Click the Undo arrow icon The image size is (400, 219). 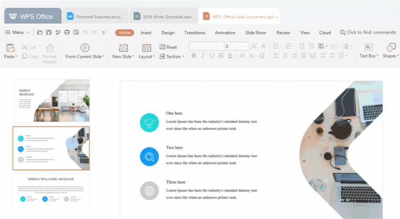pyautogui.click(x=85, y=32)
